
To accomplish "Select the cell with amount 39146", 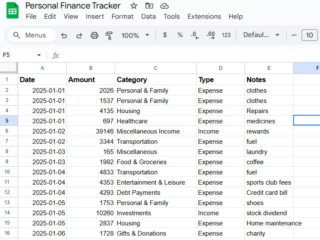I will point(91,131).
